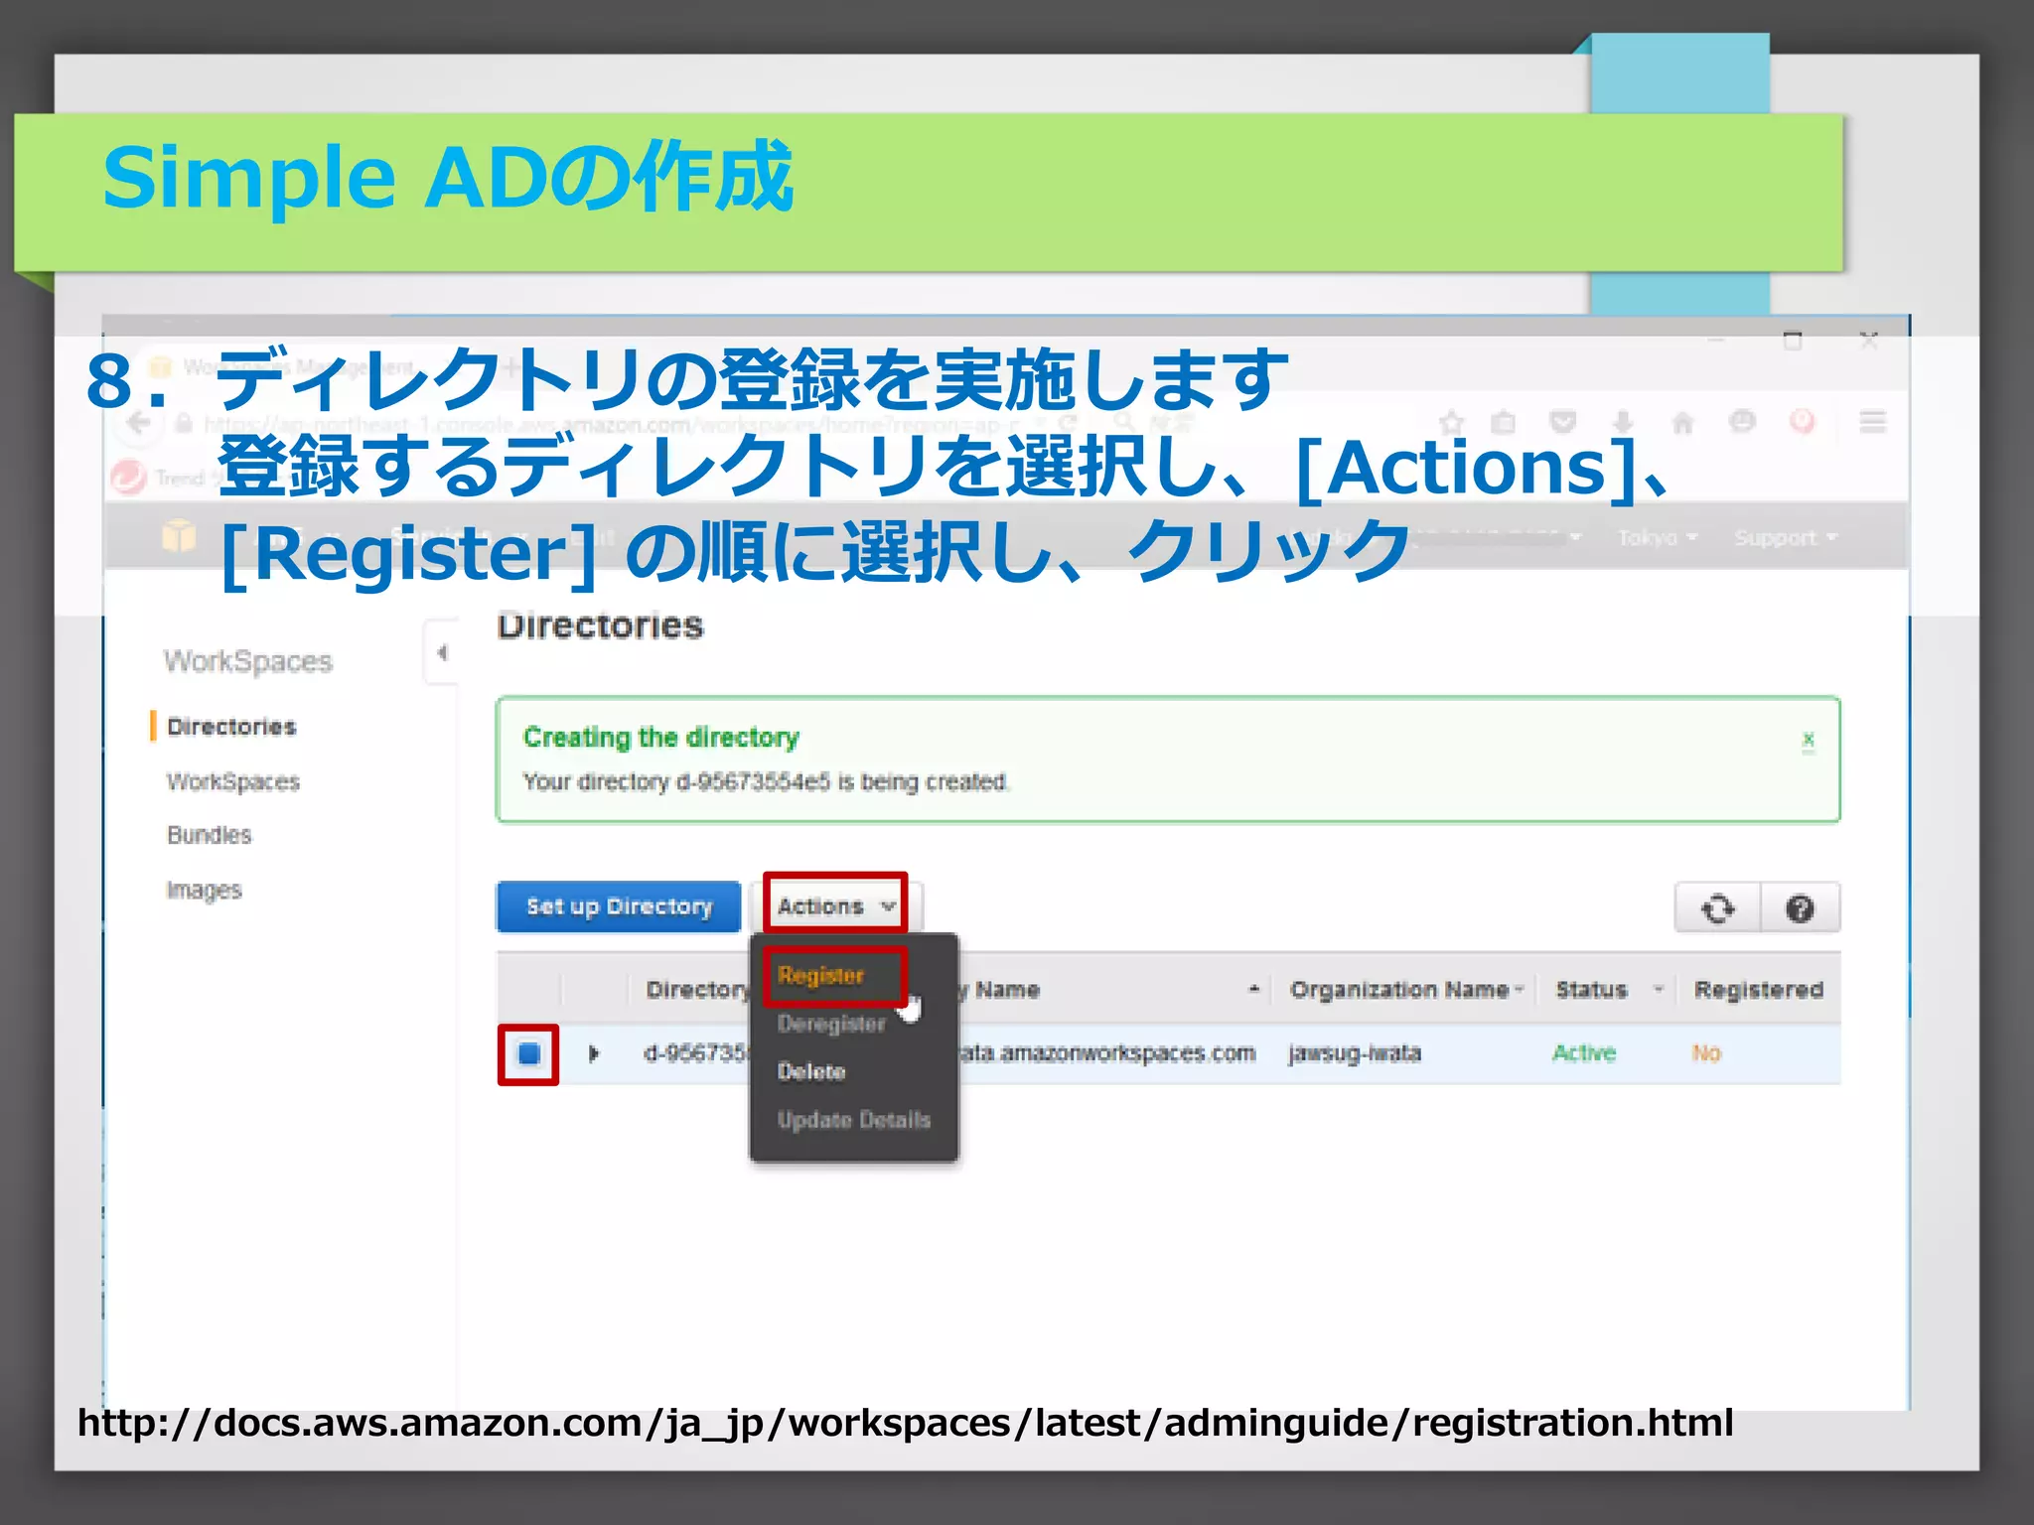Expand the d-956735 directory row details
This screenshot has height=1525, width=2034.
coord(593,1053)
